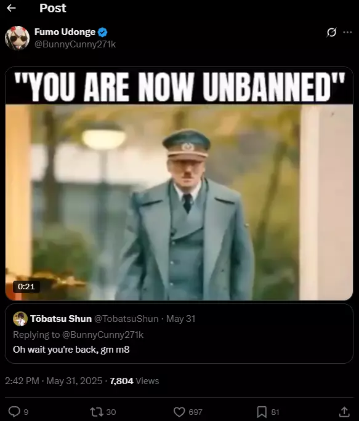Viewport: 359px width, 421px height.
Task: Open the quoted post's May 31 date
Action: click(x=180, y=319)
